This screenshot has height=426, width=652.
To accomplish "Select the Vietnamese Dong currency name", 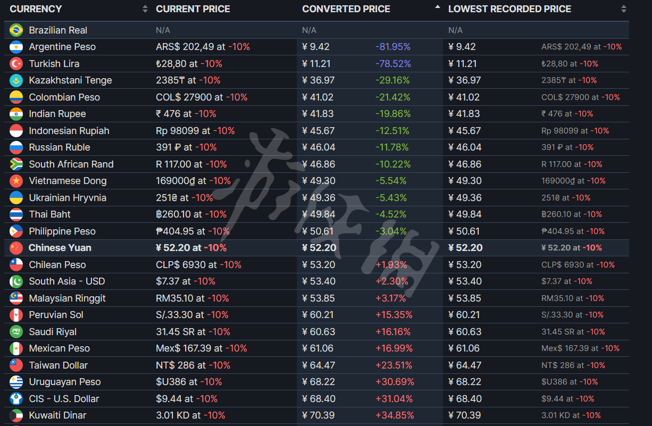I will pos(68,181).
